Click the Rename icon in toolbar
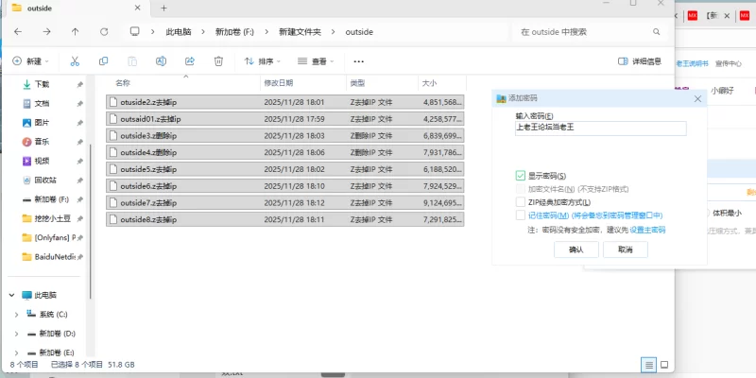The height and width of the screenshot is (378, 756). pyautogui.click(x=161, y=61)
